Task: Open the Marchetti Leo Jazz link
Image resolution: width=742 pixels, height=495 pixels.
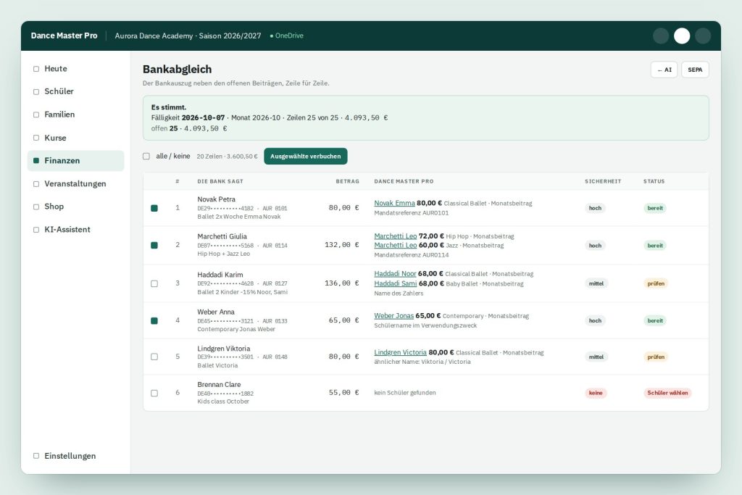Action: point(395,245)
